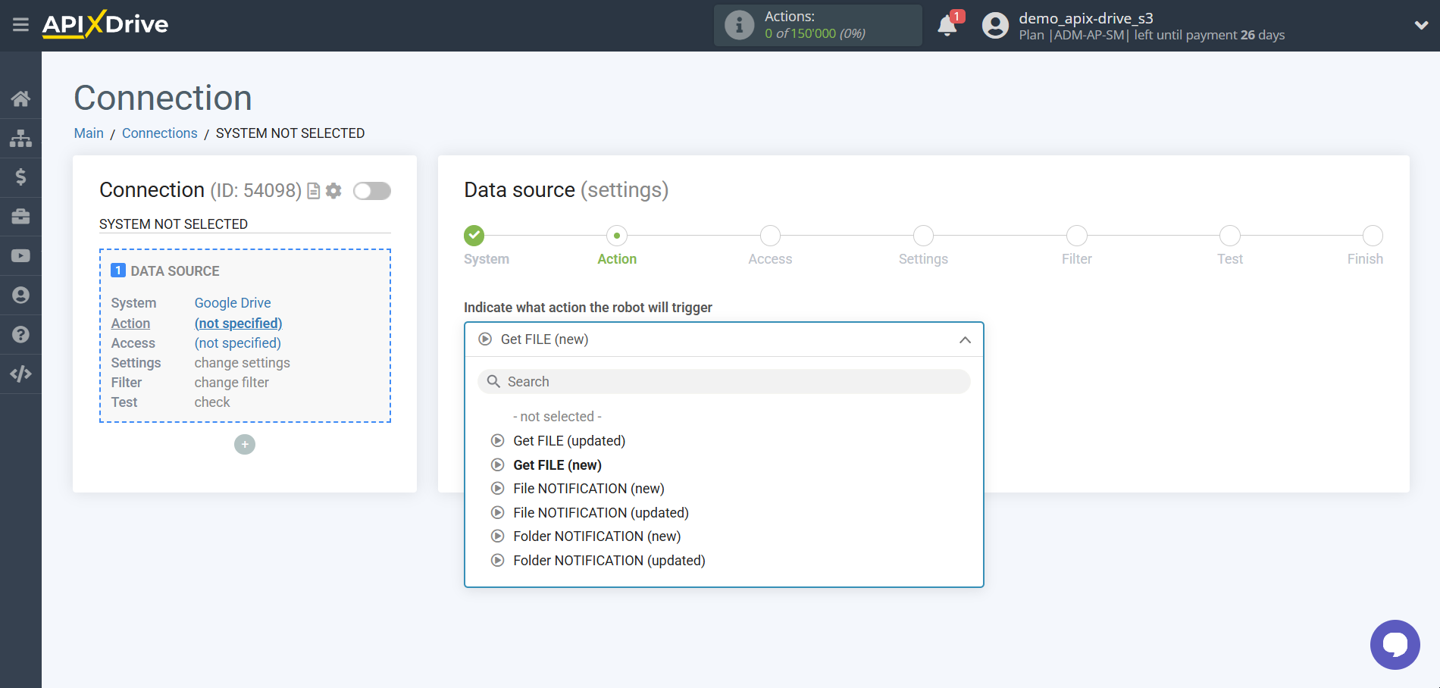Select Folder NOTIFICATION (new) option
Image resolution: width=1440 pixels, height=688 pixels.
[x=597, y=536]
